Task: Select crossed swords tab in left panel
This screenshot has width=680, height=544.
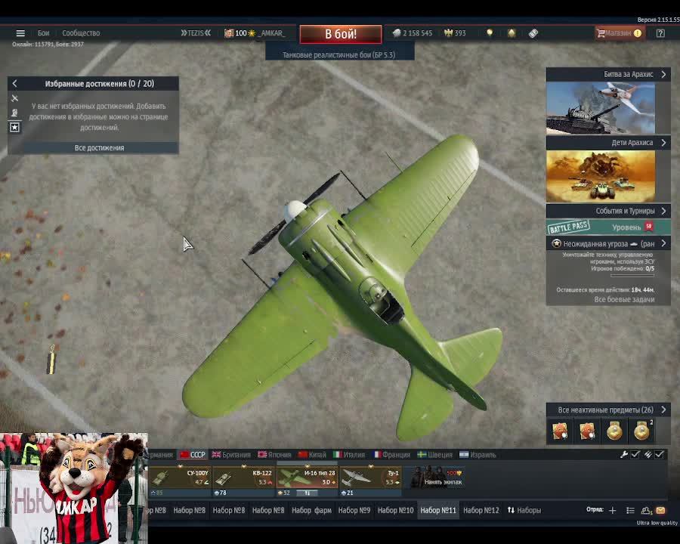Action: [x=15, y=98]
